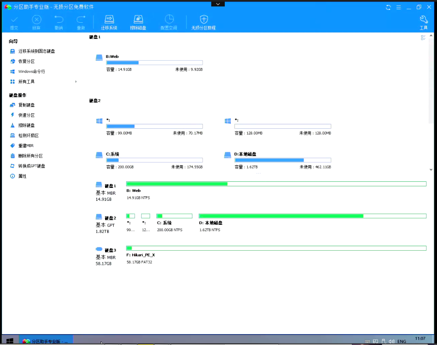The height and width of the screenshot is (345, 437).
Task: Select the D:本地磁盘 partition bar on disk 2
Action: click(x=312, y=216)
